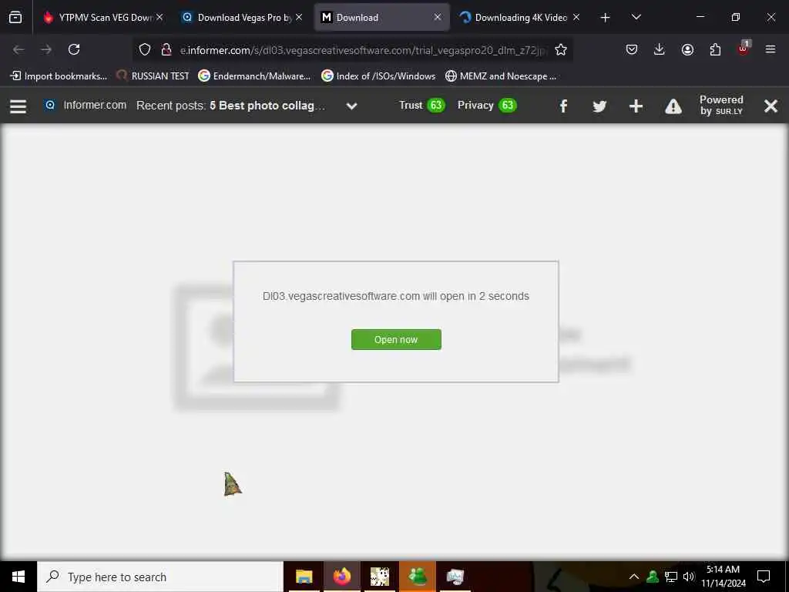Click the informer.com URL address bar
The height and width of the screenshot is (592, 789).
click(x=363, y=50)
